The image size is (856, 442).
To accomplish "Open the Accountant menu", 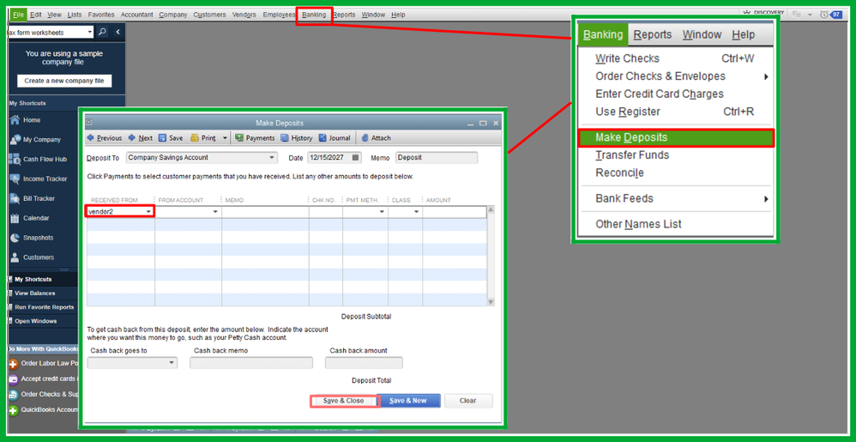I will (137, 15).
